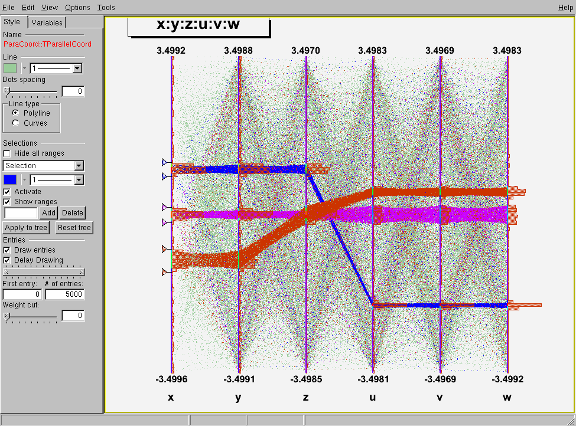
Task: Click the z axis maximum value 3.4970
Action: point(305,51)
